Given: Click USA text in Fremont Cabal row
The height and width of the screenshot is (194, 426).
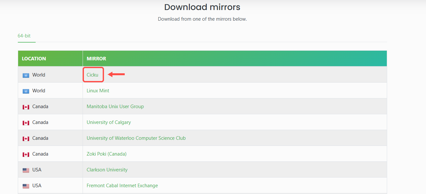Looking at the screenshot, I should point(37,186).
